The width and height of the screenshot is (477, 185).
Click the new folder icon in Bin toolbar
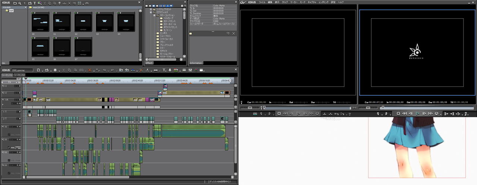[x=15, y=3]
